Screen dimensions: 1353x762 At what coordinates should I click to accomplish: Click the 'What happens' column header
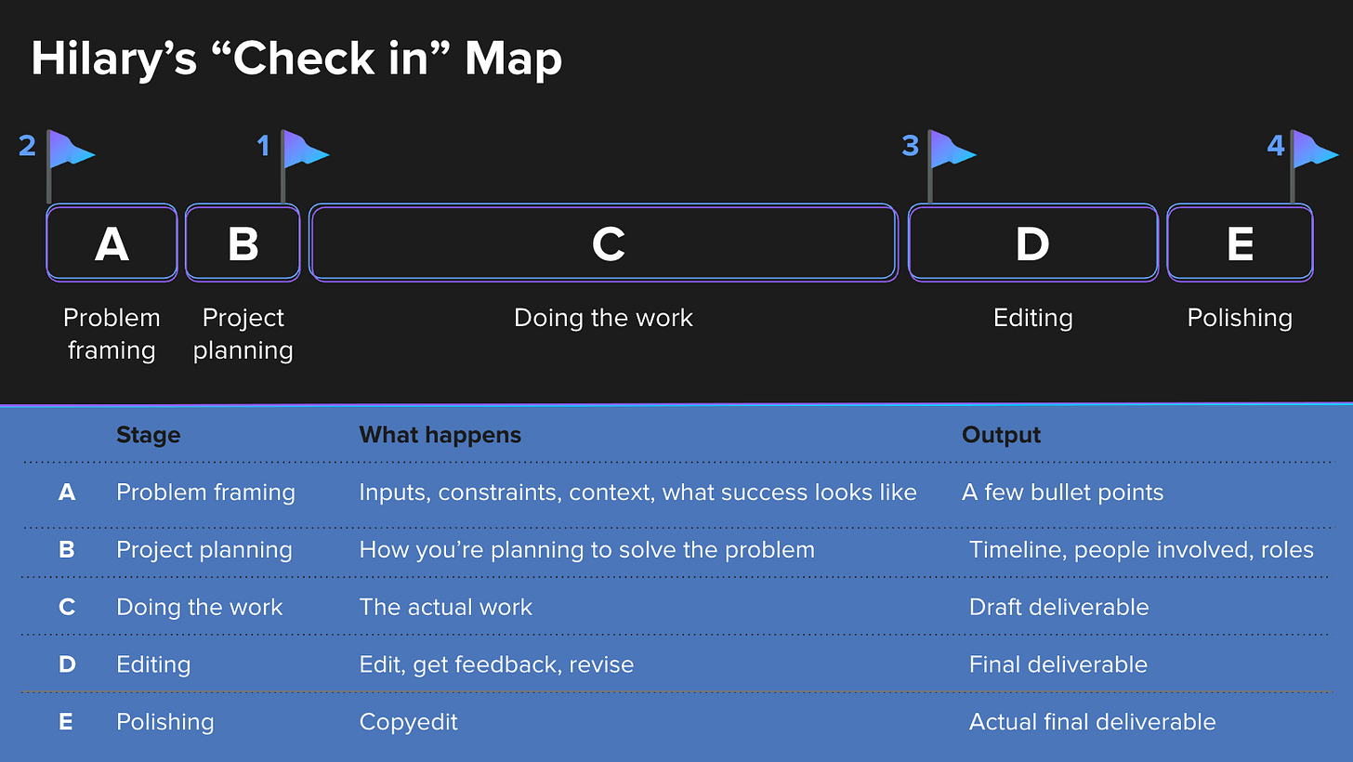tap(440, 435)
